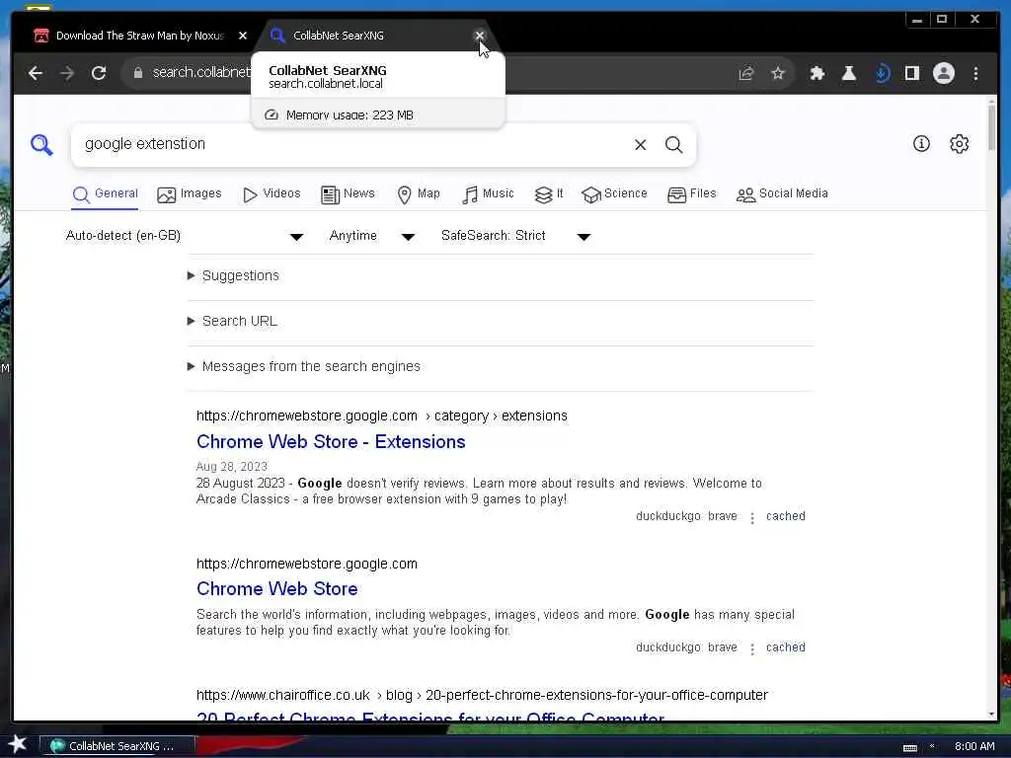Screen dimensions: 1011x758
Task: Reload the page with the refresh icon
Action: [x=99, y=73]
